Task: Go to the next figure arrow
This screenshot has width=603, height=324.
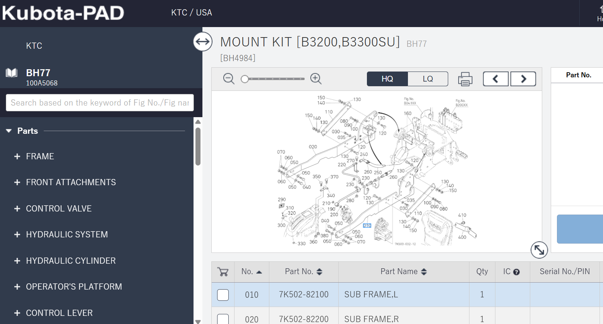Action: coord(523,79)
